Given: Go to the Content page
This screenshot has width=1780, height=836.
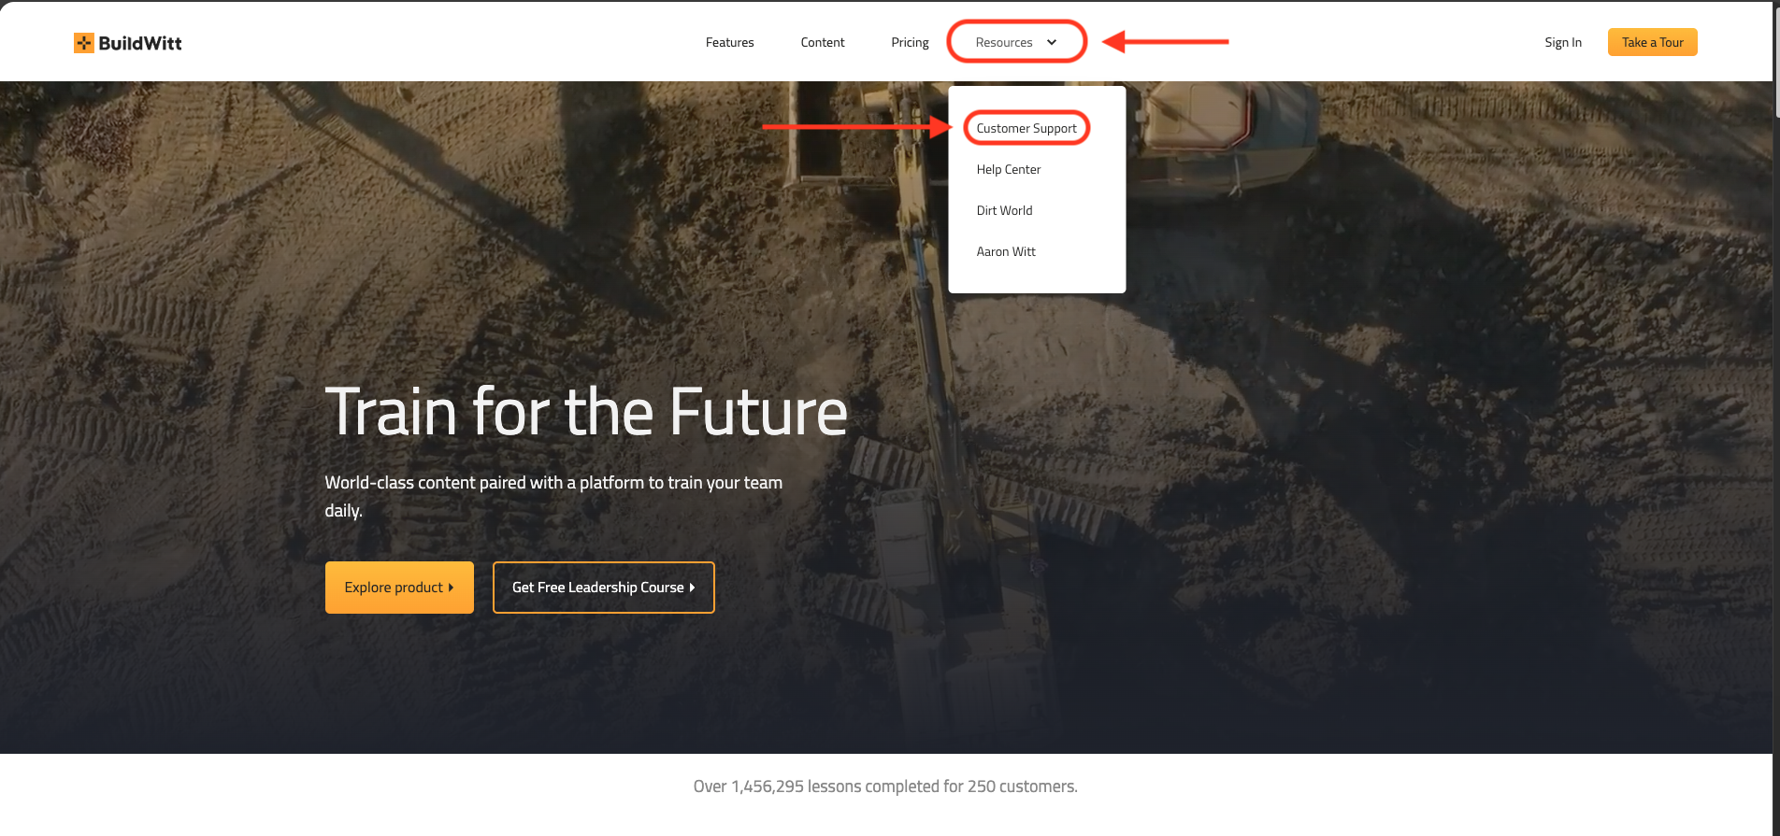Looking at the screenshot, I should [822, 42].
